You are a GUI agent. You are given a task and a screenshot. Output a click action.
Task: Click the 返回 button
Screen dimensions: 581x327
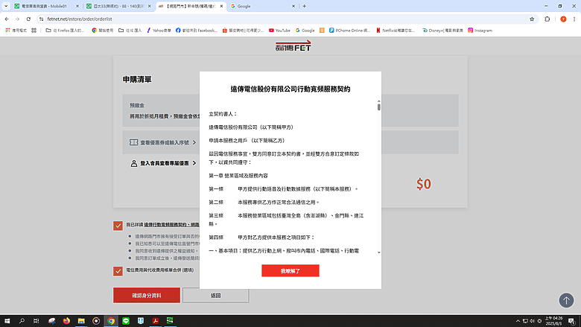216,296
